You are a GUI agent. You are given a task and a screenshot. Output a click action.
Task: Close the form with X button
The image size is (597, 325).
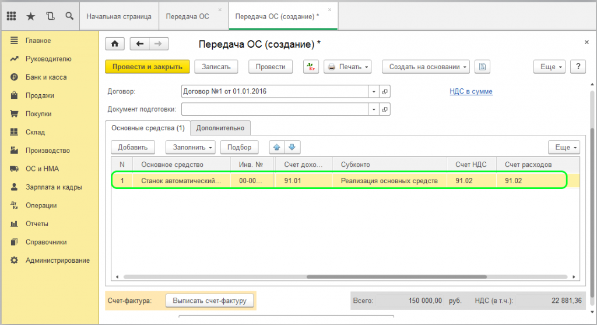pos(587,42)
